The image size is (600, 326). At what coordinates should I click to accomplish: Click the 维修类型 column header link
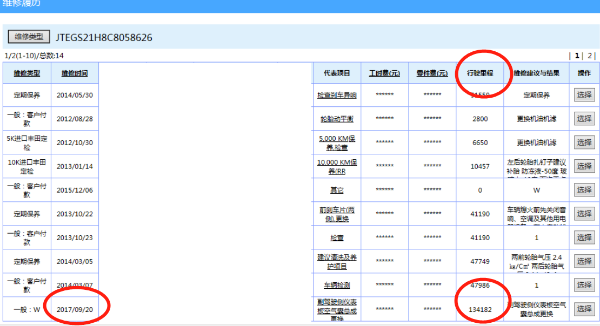(27, 73)
